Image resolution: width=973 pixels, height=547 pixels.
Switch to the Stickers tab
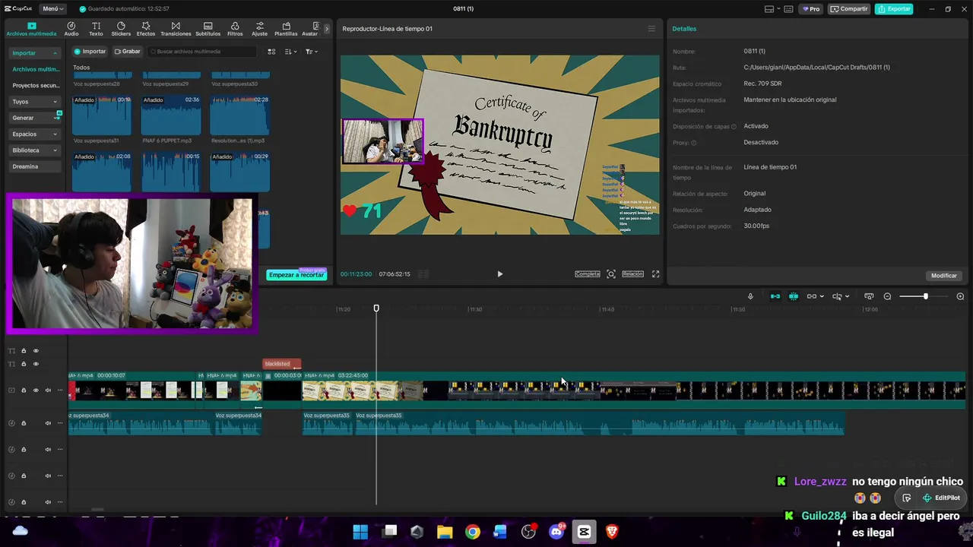(121, 29)
